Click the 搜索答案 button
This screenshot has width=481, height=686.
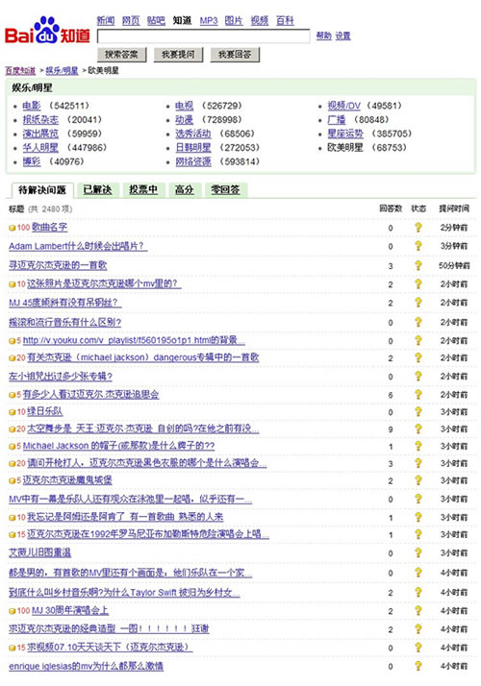point(122,55)
